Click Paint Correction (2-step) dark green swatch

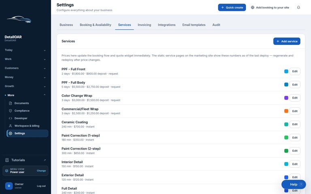(286, 151)
